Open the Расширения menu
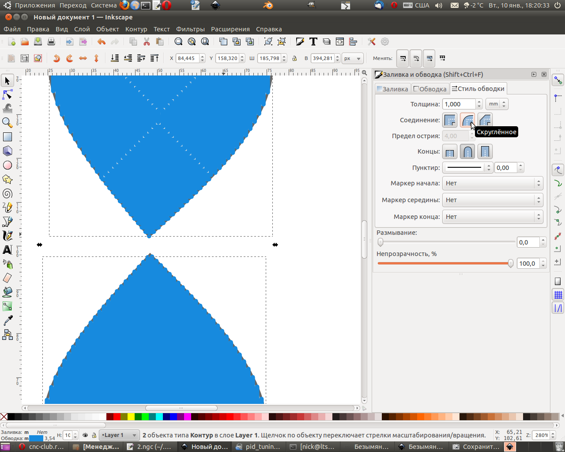 [x=230, y=29]
